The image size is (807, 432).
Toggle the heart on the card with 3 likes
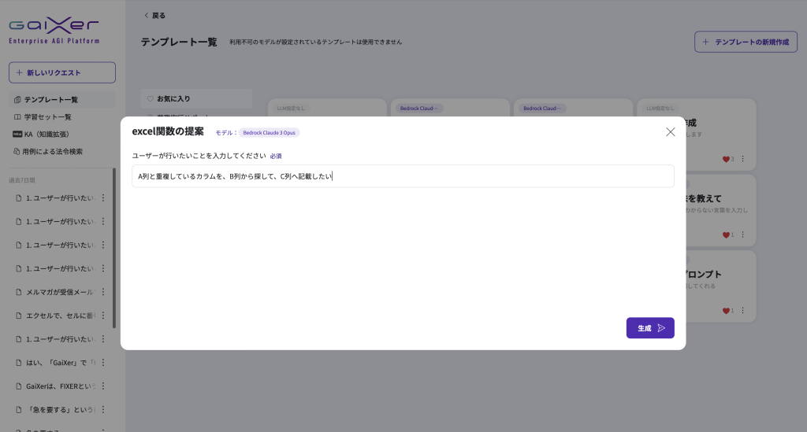726,159
